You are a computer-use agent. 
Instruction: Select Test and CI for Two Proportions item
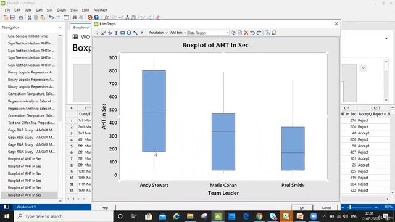click(x=31, y=123)
